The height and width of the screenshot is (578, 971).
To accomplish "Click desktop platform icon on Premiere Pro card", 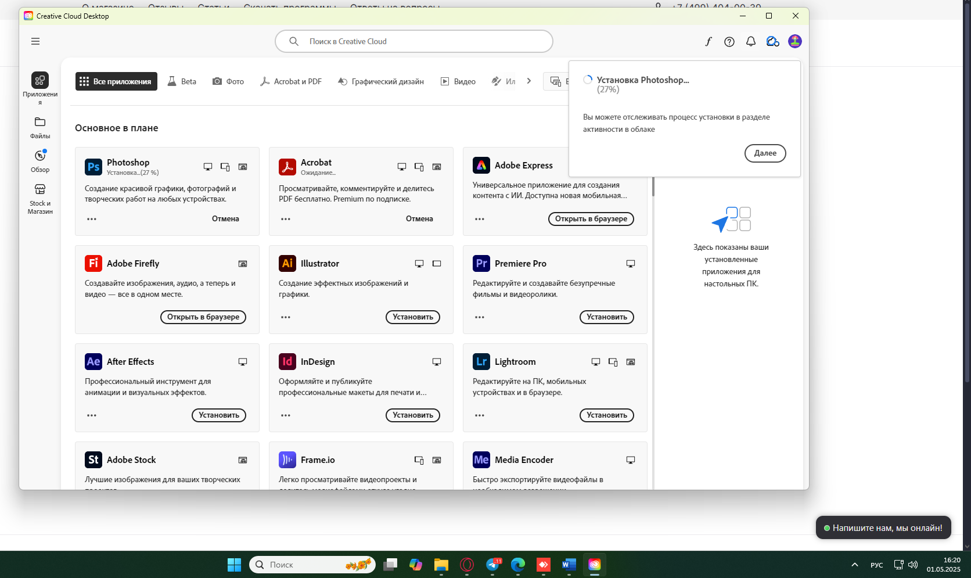I will click(631, 264).
